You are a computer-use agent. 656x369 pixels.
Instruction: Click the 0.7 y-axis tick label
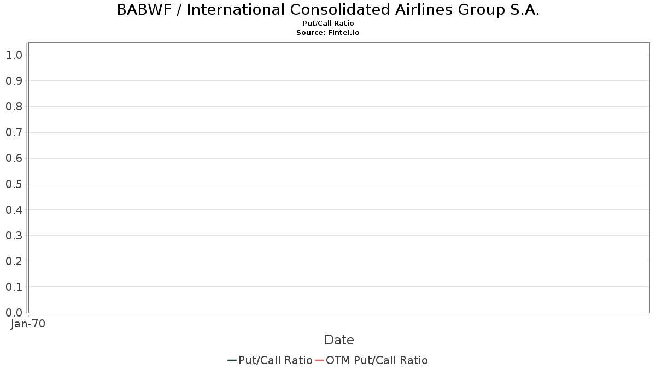point(14,132)
